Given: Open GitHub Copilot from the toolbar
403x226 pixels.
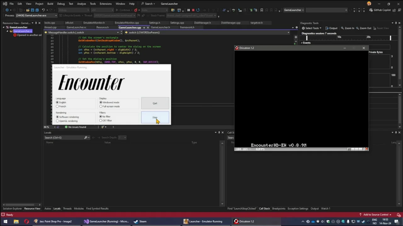Looking at the screenshot, I should pyautogui.click(x=380, y=10).
